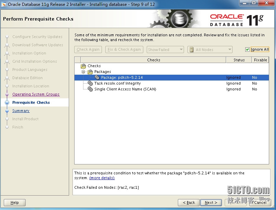Close the installer window
Image resolution: width=276 pixels, height=210 pixels.
pyautogui.click(x=267, y=3)
